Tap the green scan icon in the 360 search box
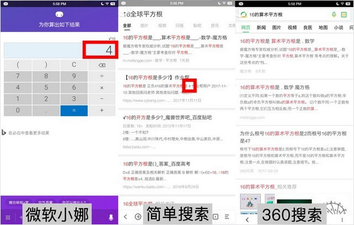 343,15
